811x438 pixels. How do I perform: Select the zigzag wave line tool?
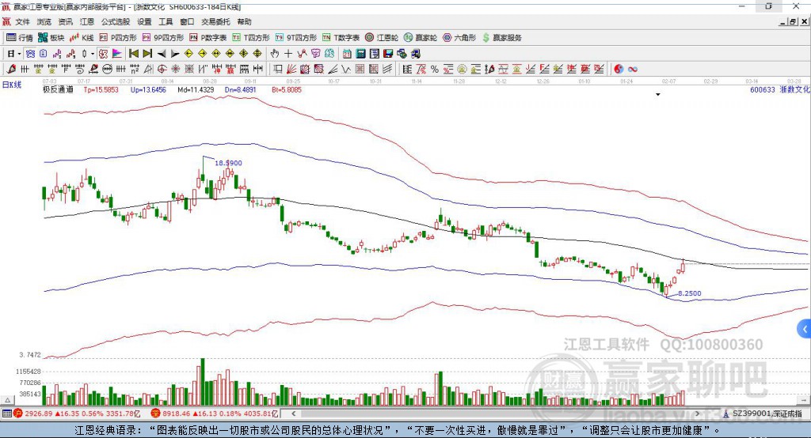pyautogui.click(x=345, y=69)
